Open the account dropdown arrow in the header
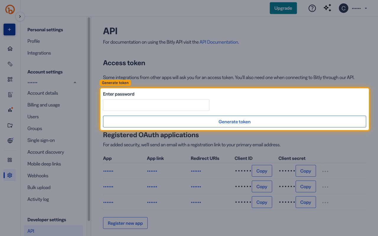This screenshot has height=236, width=378. pos(366,8)
